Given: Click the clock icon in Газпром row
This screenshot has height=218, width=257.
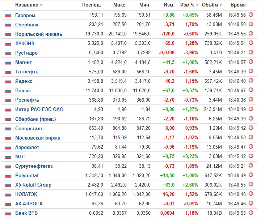Looking at the screenshot, I should point(251,14).
